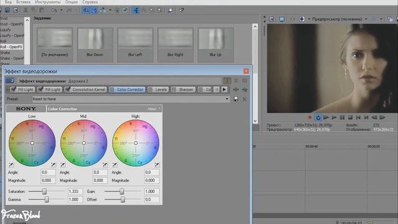Open the Справка menu
The width and height of the screenshot is (398, 224).
(90, 2)
